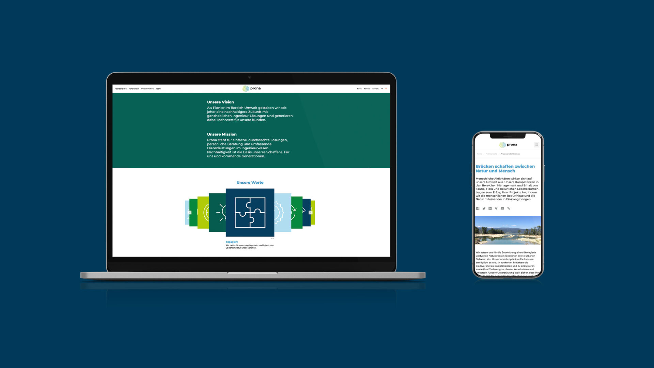Click FR language toggle in top navigation
The image size is (654, 368).
pyautogui.click(x=381, y=89)
